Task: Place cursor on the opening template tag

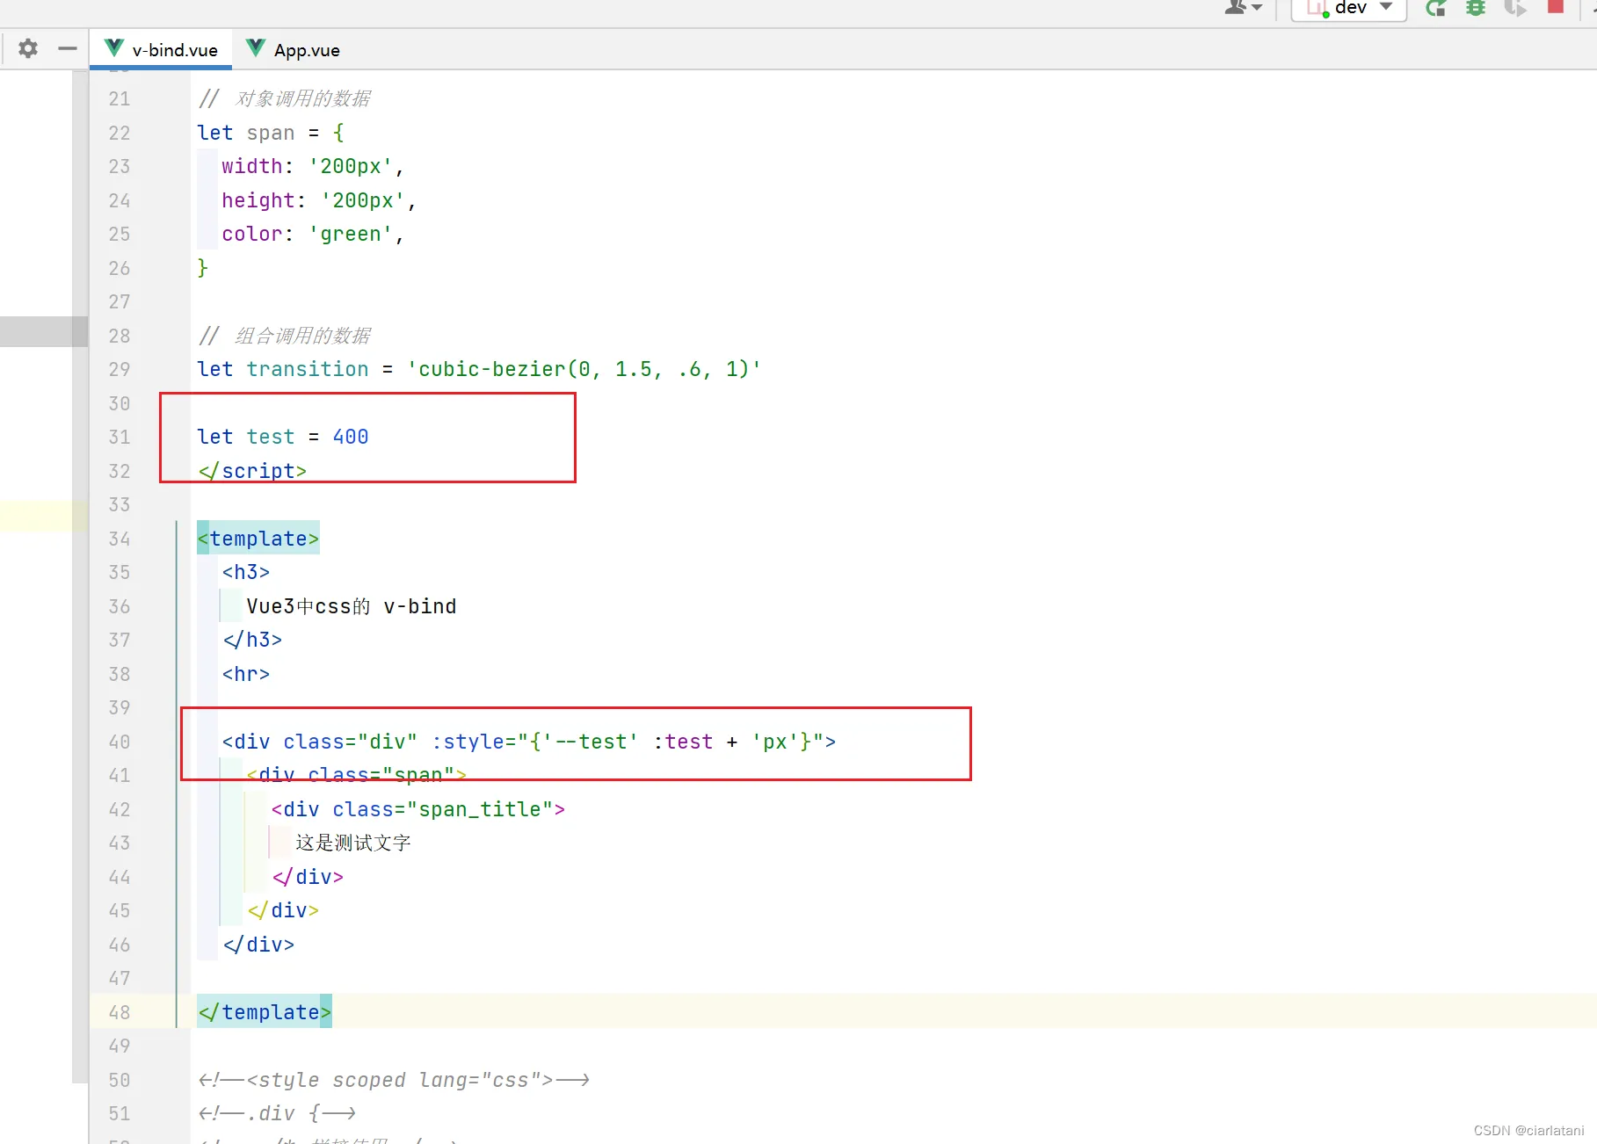Action: coord(258,539)
